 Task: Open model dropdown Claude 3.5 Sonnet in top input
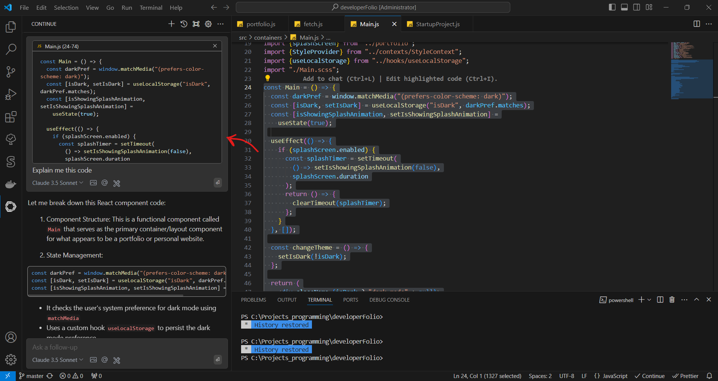point(58,183)
